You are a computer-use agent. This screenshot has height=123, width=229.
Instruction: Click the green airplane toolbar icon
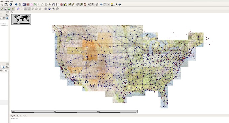[81, 5]
